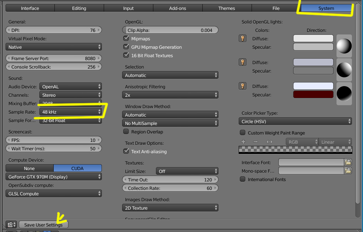The width and height of the screenshot is (363, 232).
Task: Open Channels Stereo dropdown
Action: (x=71, y=95)
